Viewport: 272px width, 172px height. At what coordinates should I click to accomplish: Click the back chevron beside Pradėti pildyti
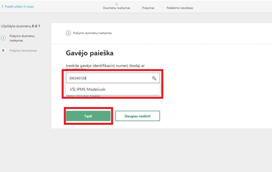(x=2, y=6)
